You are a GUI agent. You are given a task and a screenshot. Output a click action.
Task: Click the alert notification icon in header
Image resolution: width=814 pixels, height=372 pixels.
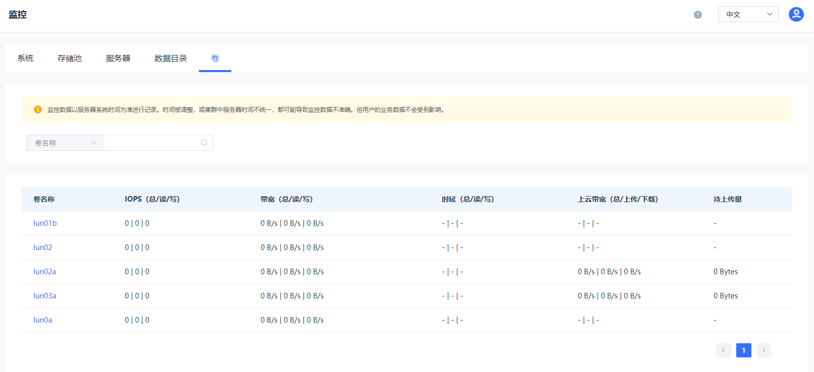pyautogui.click(x=698, y=15)
